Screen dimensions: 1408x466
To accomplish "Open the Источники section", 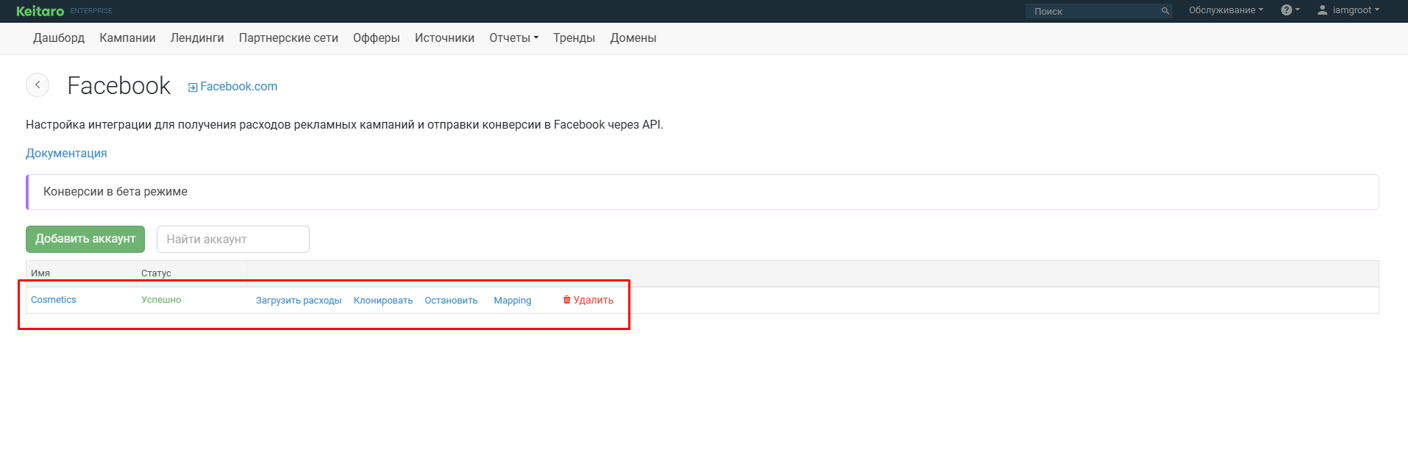I will point(444,38).
